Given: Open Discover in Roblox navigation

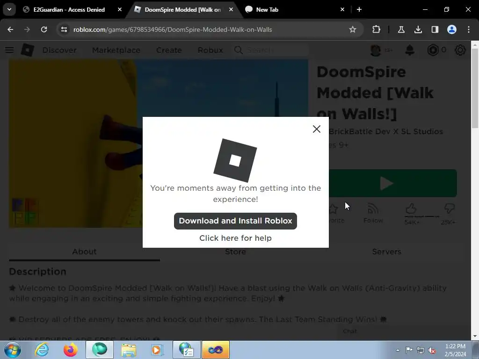Looking at the screenshot, I should tap(59, 50).
